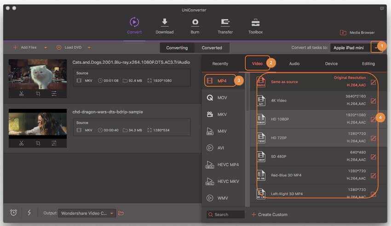
Task: Choose HEVC MP4 format in list
Action: (222, 164)
